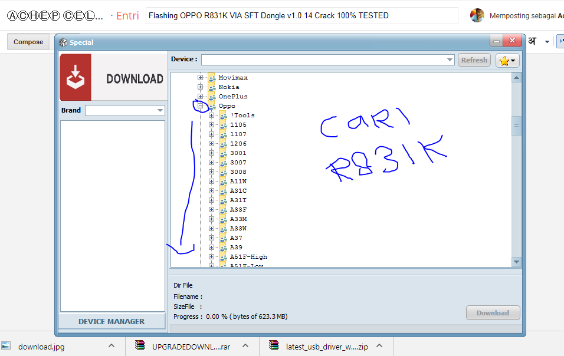Click the 1107 folder icon
564x356 pixels.
(224, 134)
